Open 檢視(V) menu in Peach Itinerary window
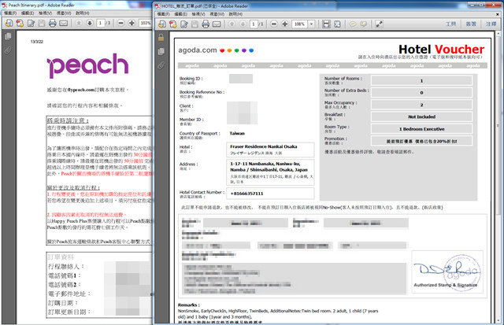 pyautogui.click(x=46, y=13)
